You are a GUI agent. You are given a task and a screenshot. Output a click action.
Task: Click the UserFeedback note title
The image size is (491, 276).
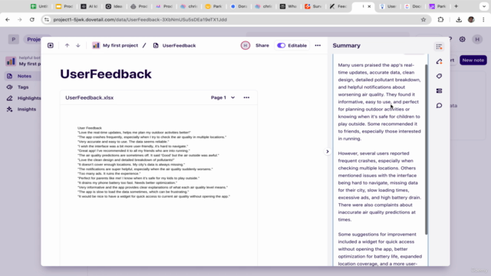click(x=106, y=74)
